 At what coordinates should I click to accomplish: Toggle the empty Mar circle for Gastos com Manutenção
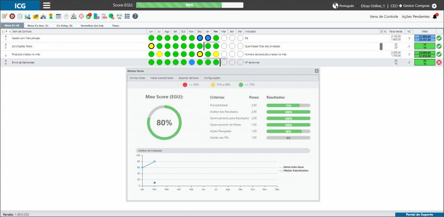224,38
